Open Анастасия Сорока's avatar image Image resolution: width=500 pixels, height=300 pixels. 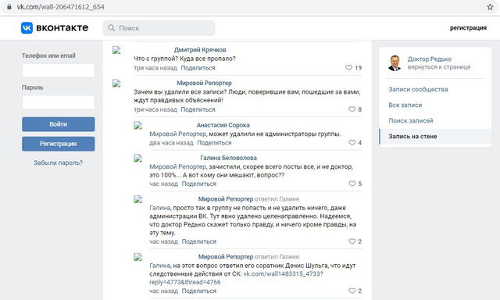pyautogui.click(x=137, y=125)
